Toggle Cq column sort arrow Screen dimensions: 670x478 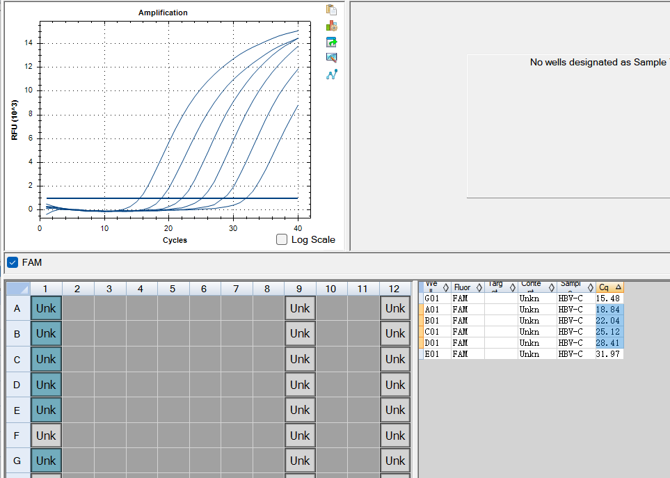click(x=618, y=287)
